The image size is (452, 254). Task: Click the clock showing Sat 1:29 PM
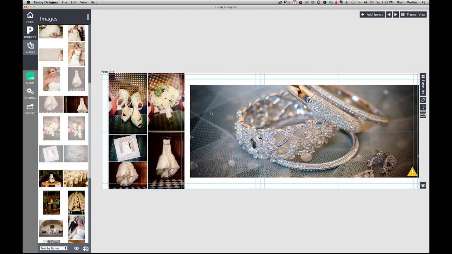[x=385, y=2]
